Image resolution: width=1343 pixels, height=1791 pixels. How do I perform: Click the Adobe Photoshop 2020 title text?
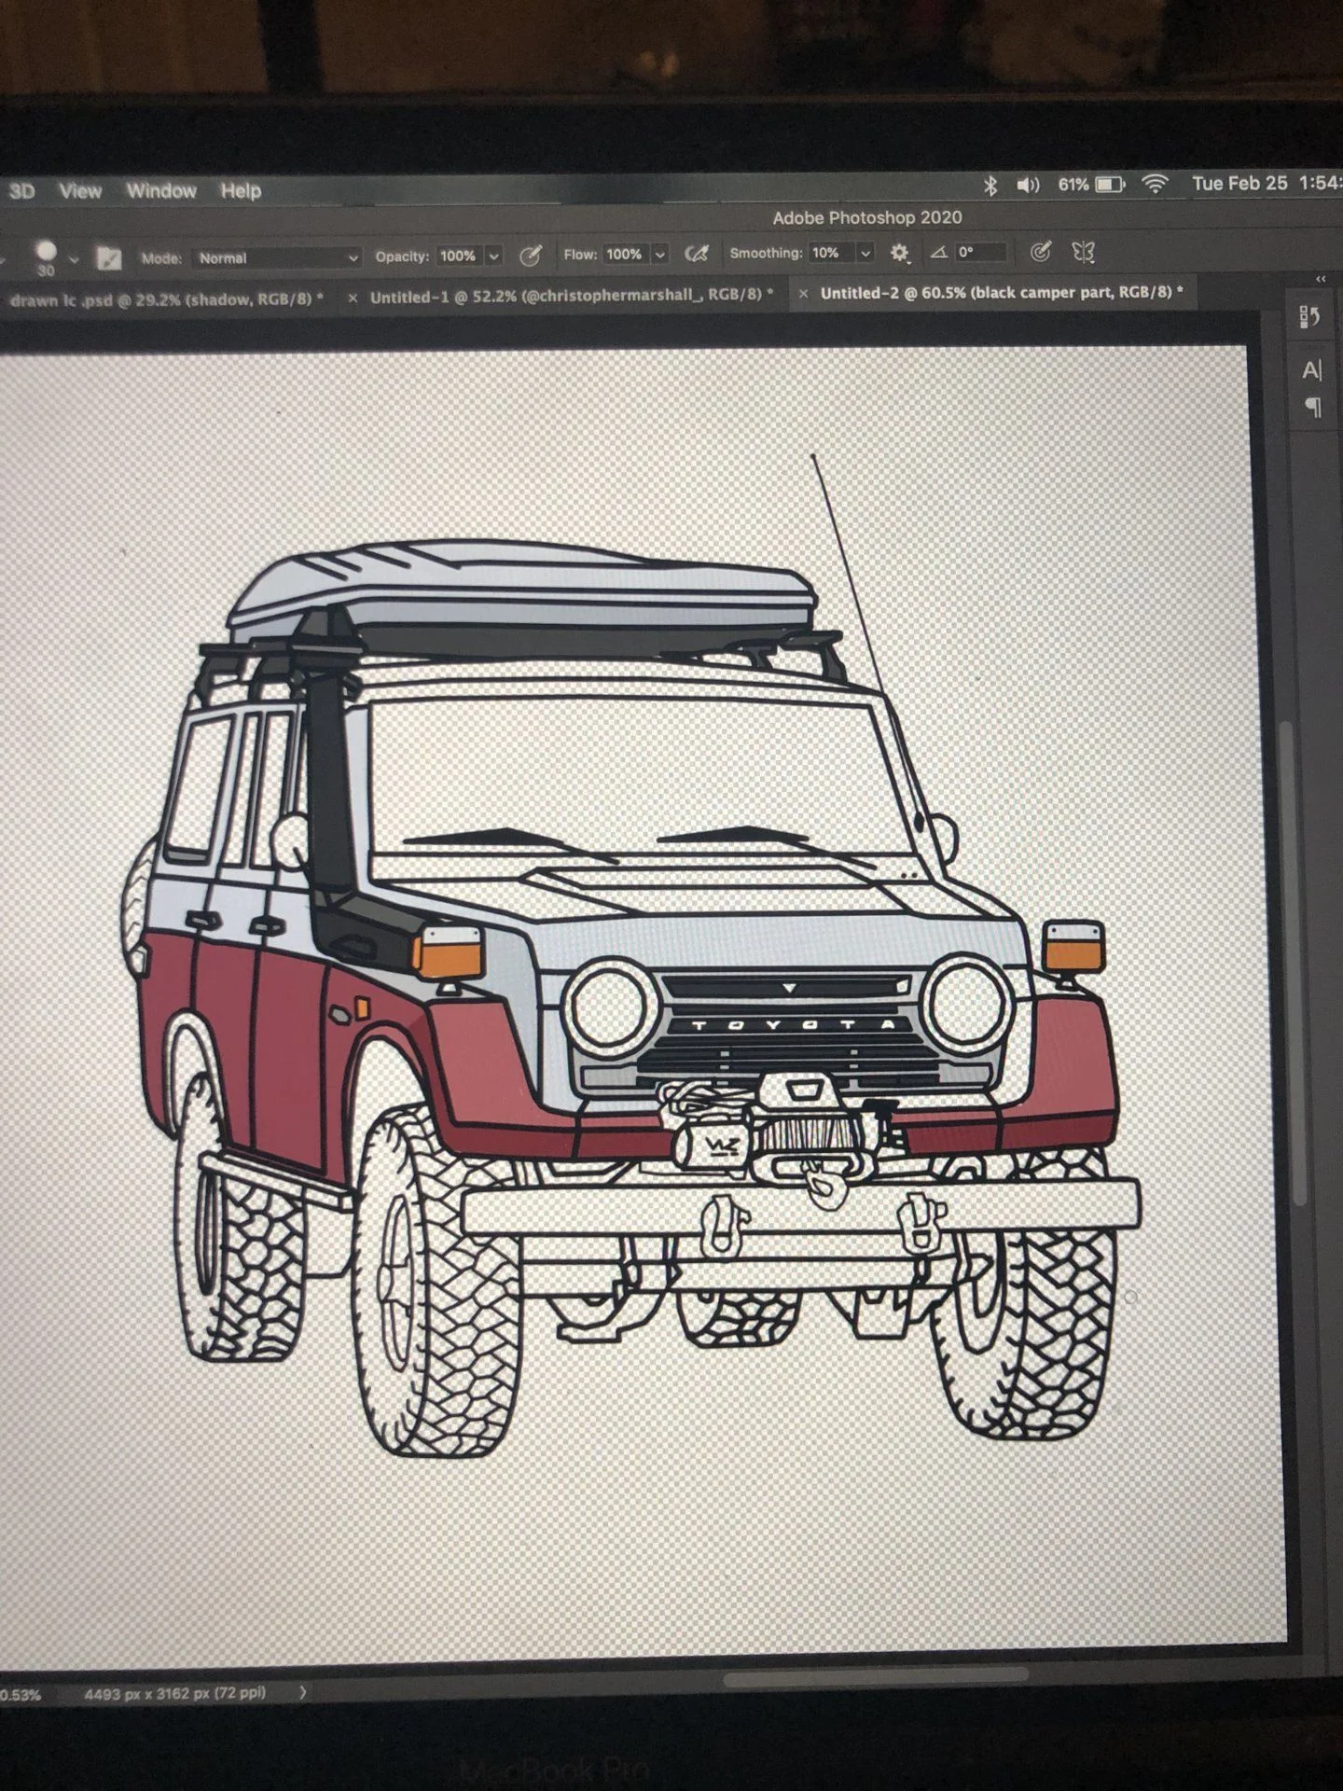pyautogui.click(x=866, y=217)
